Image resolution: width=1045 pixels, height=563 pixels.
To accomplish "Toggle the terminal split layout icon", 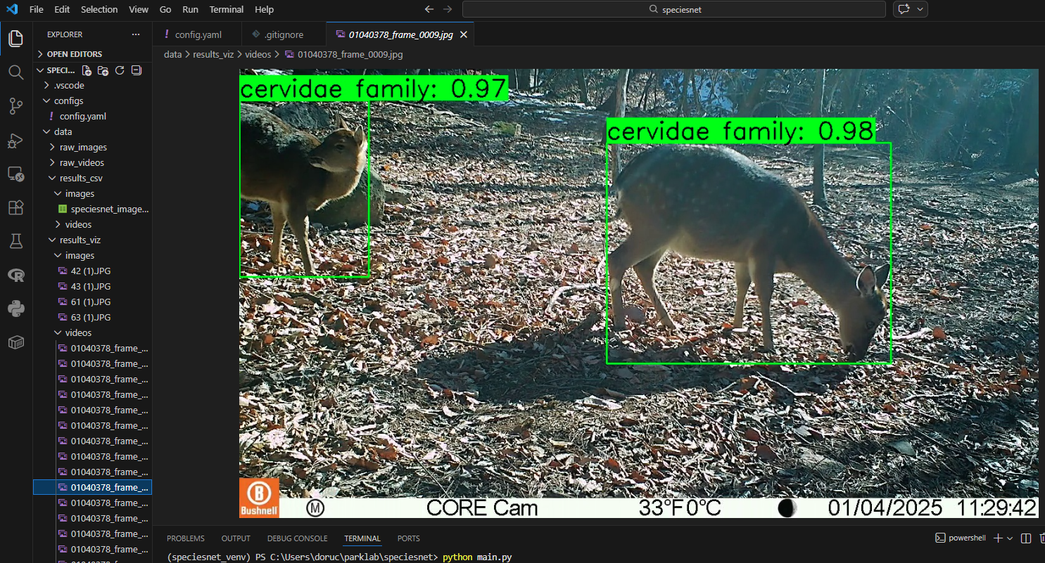I will point(1025,538).
